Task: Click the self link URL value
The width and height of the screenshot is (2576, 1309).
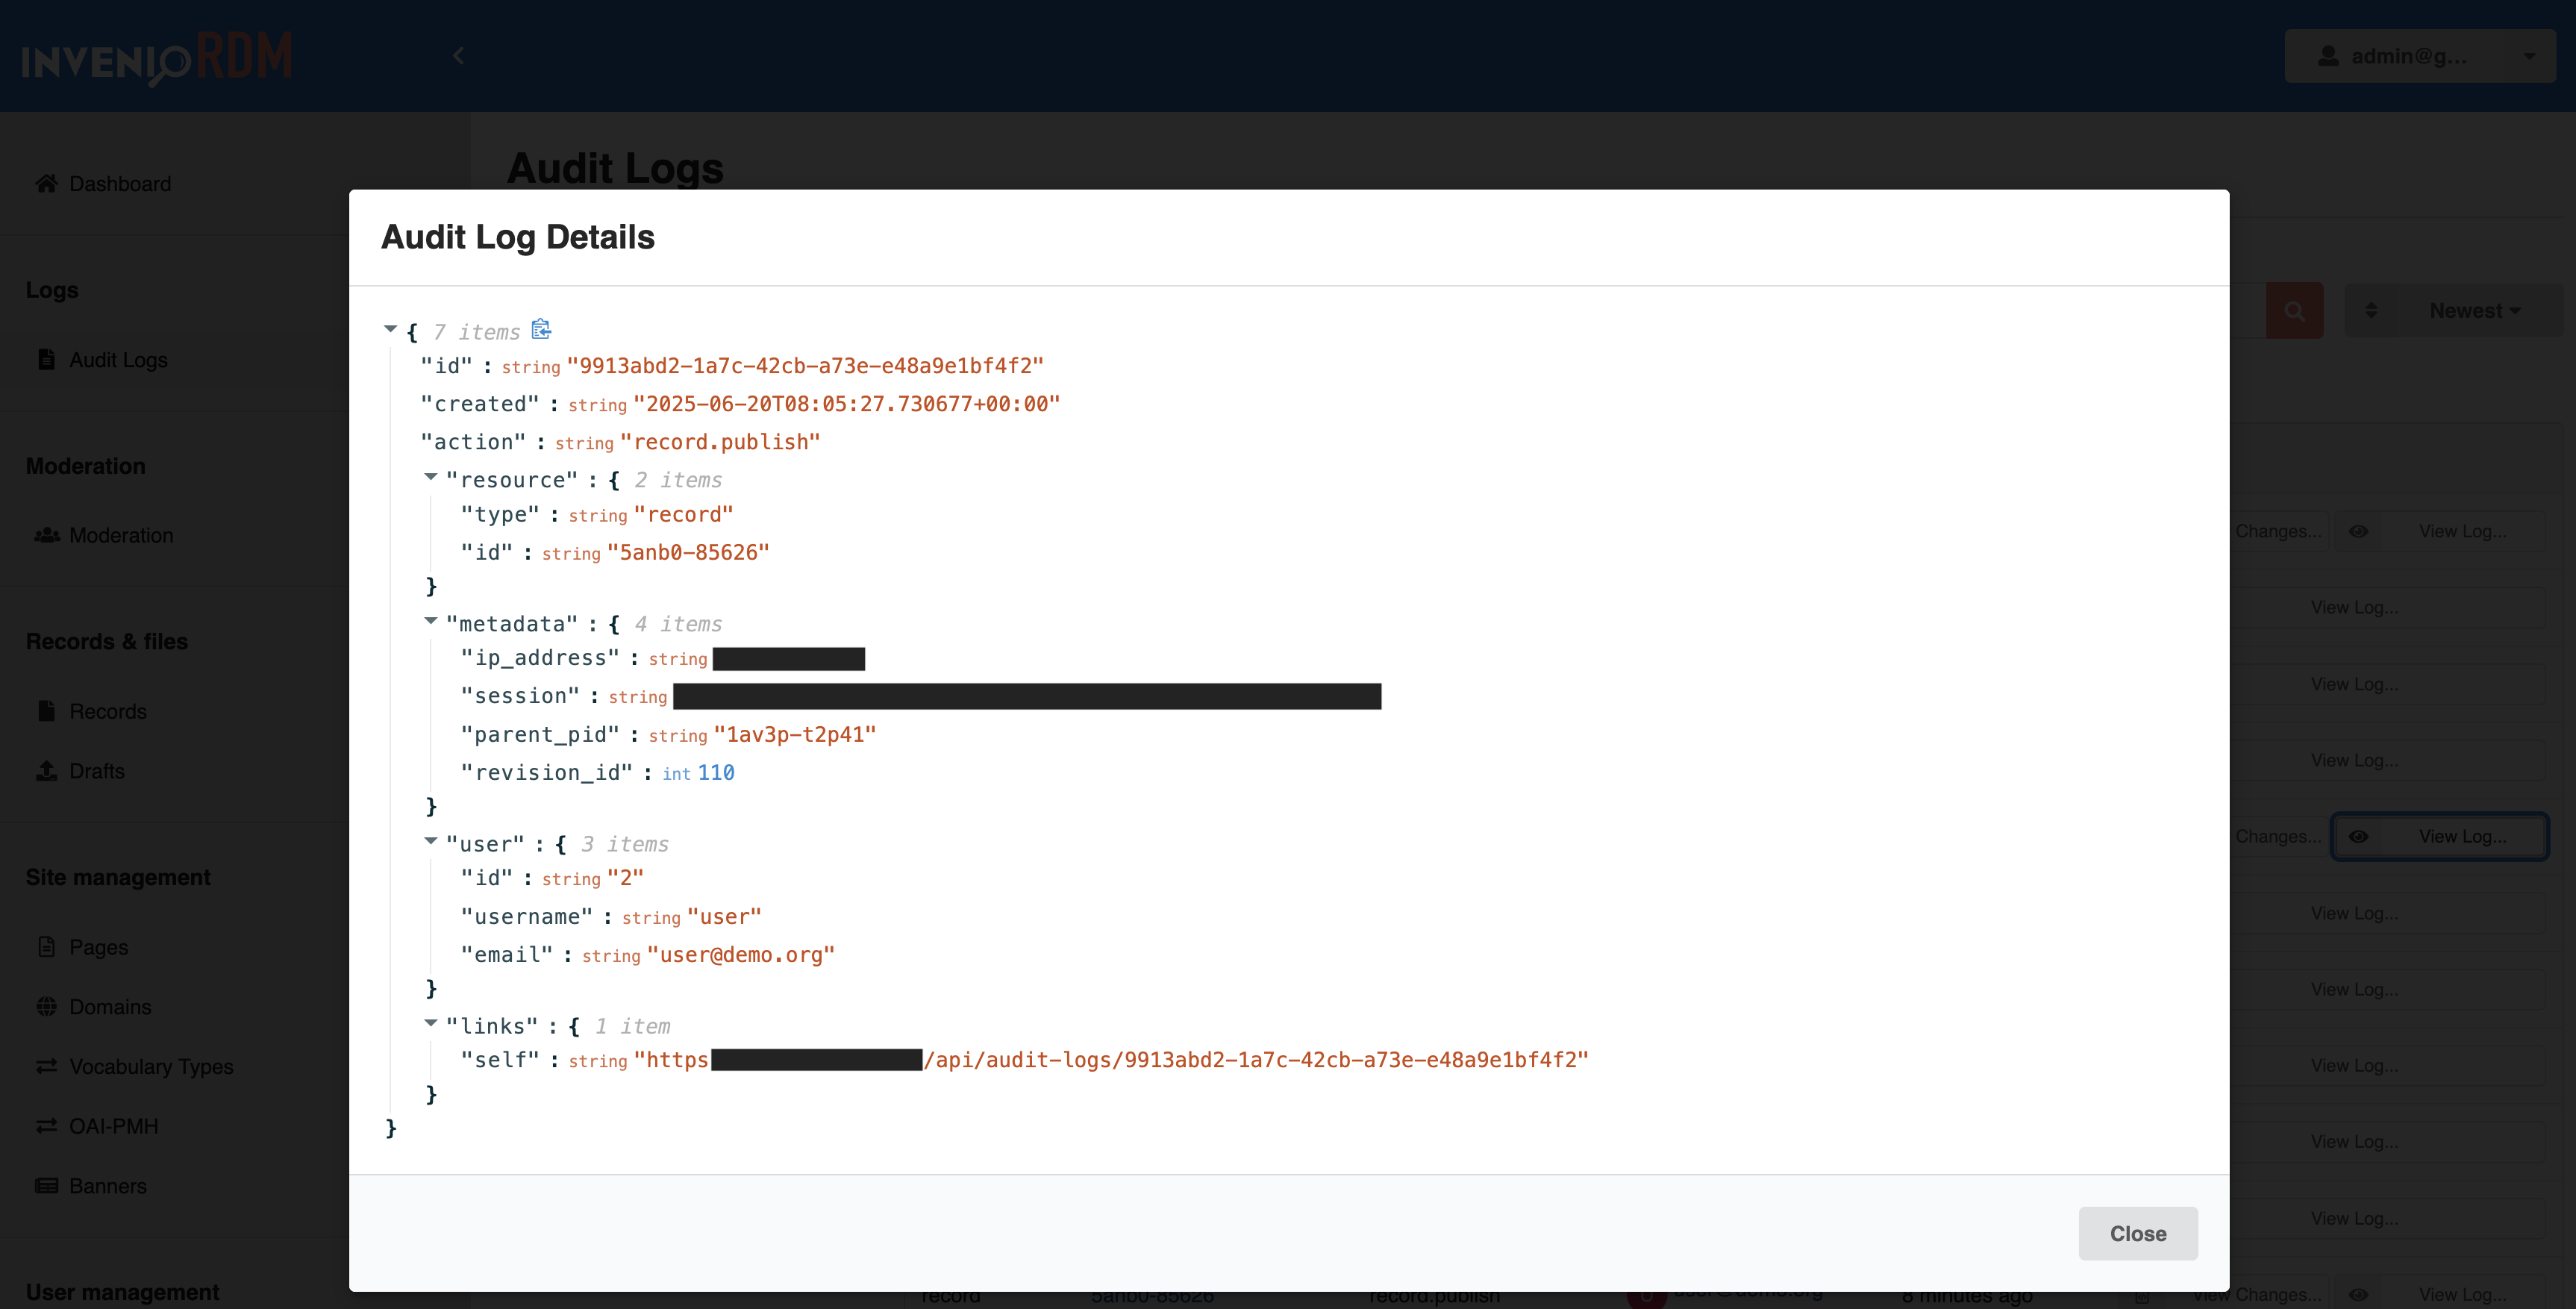Action: click(1111, 1060)
